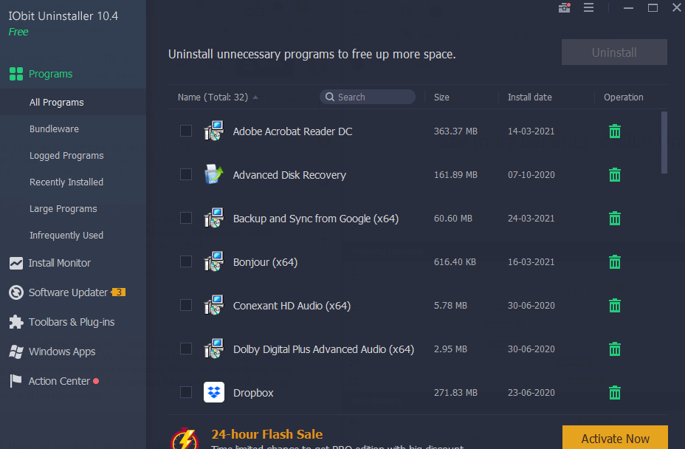Check the box beside Advanced Disk Recovery

click(185, 174)
